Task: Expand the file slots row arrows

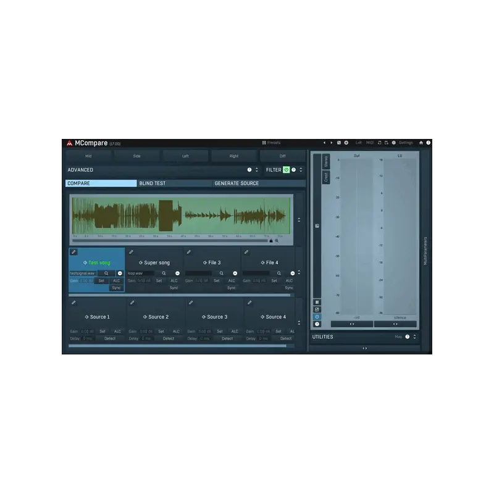Action: (x=299, y=272)
